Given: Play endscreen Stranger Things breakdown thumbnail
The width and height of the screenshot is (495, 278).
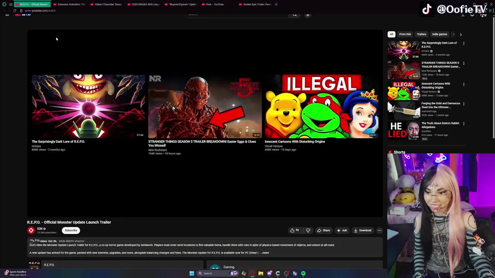Looking at the screenshot, I should click(205, 106).
